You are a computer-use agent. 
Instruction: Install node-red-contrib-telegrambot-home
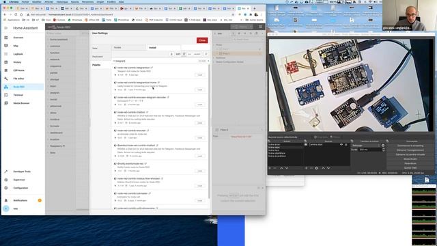(x=200, y=90)
